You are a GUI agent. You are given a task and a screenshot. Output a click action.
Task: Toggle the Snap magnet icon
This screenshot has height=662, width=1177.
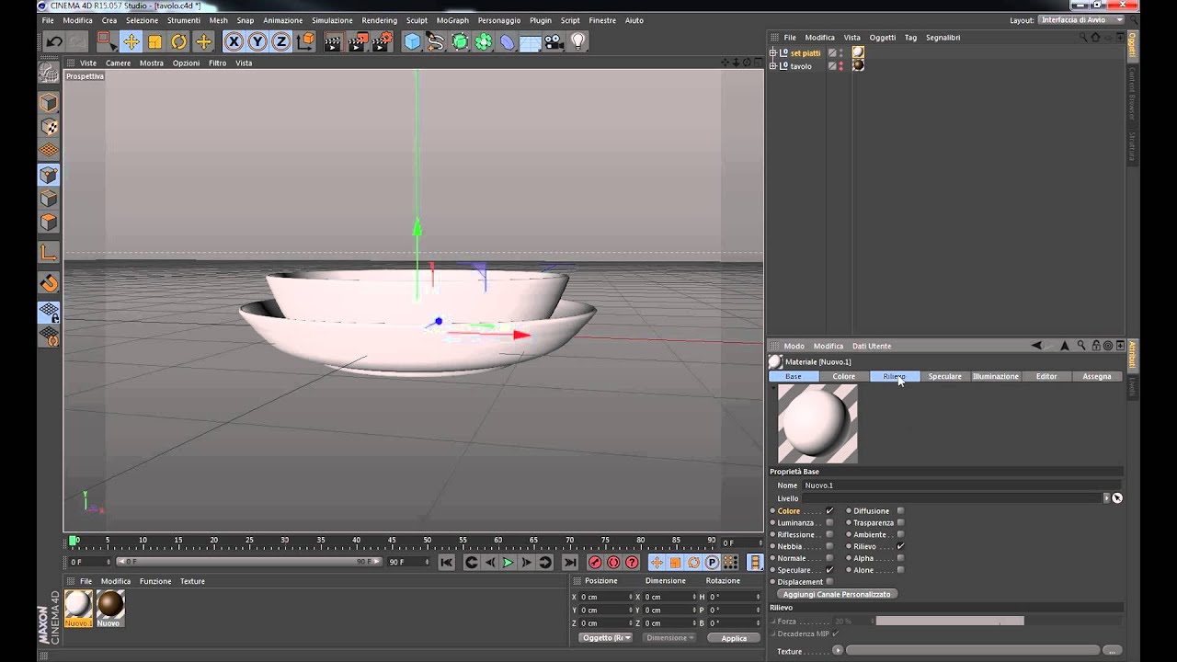click(49, 283)
